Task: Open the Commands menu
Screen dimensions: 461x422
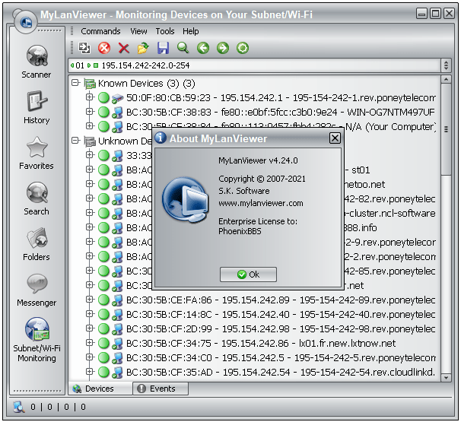Action: [x=100, y=31]
